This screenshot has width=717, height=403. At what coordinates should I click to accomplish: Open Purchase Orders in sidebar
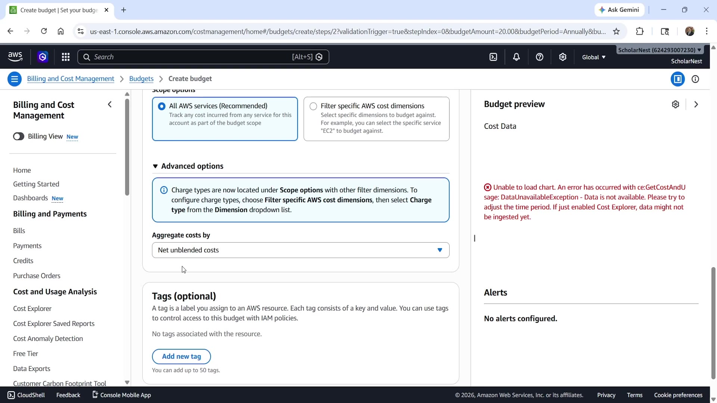[37, 276]
